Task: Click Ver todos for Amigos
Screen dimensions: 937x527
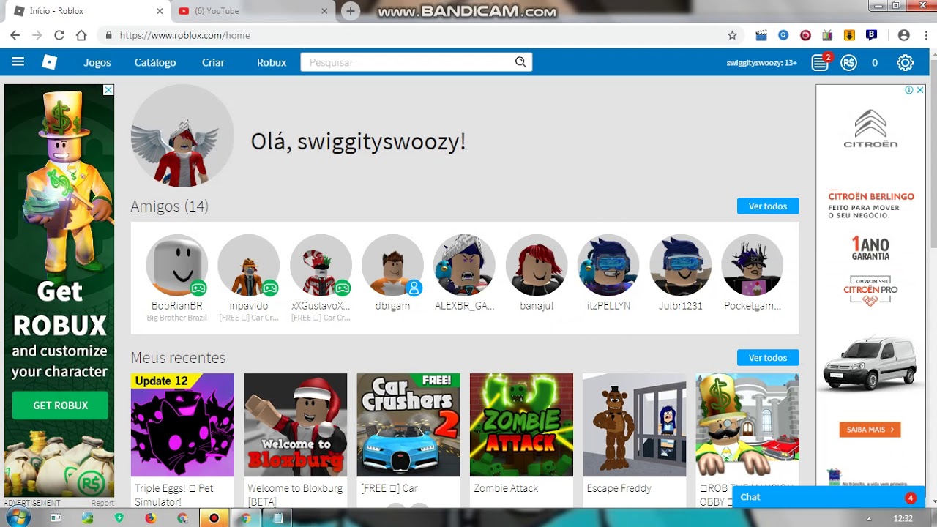Action: [x=768, y=206]
